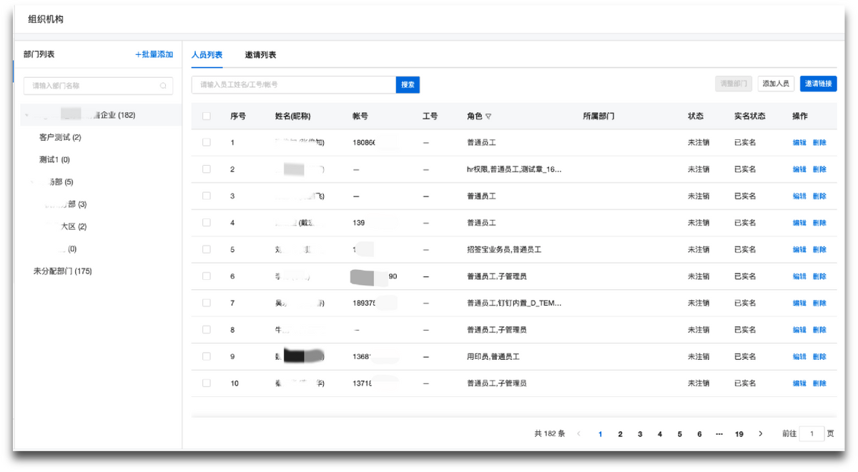Click 删除 for row 7
858x472 pixels.
(819, 303)
